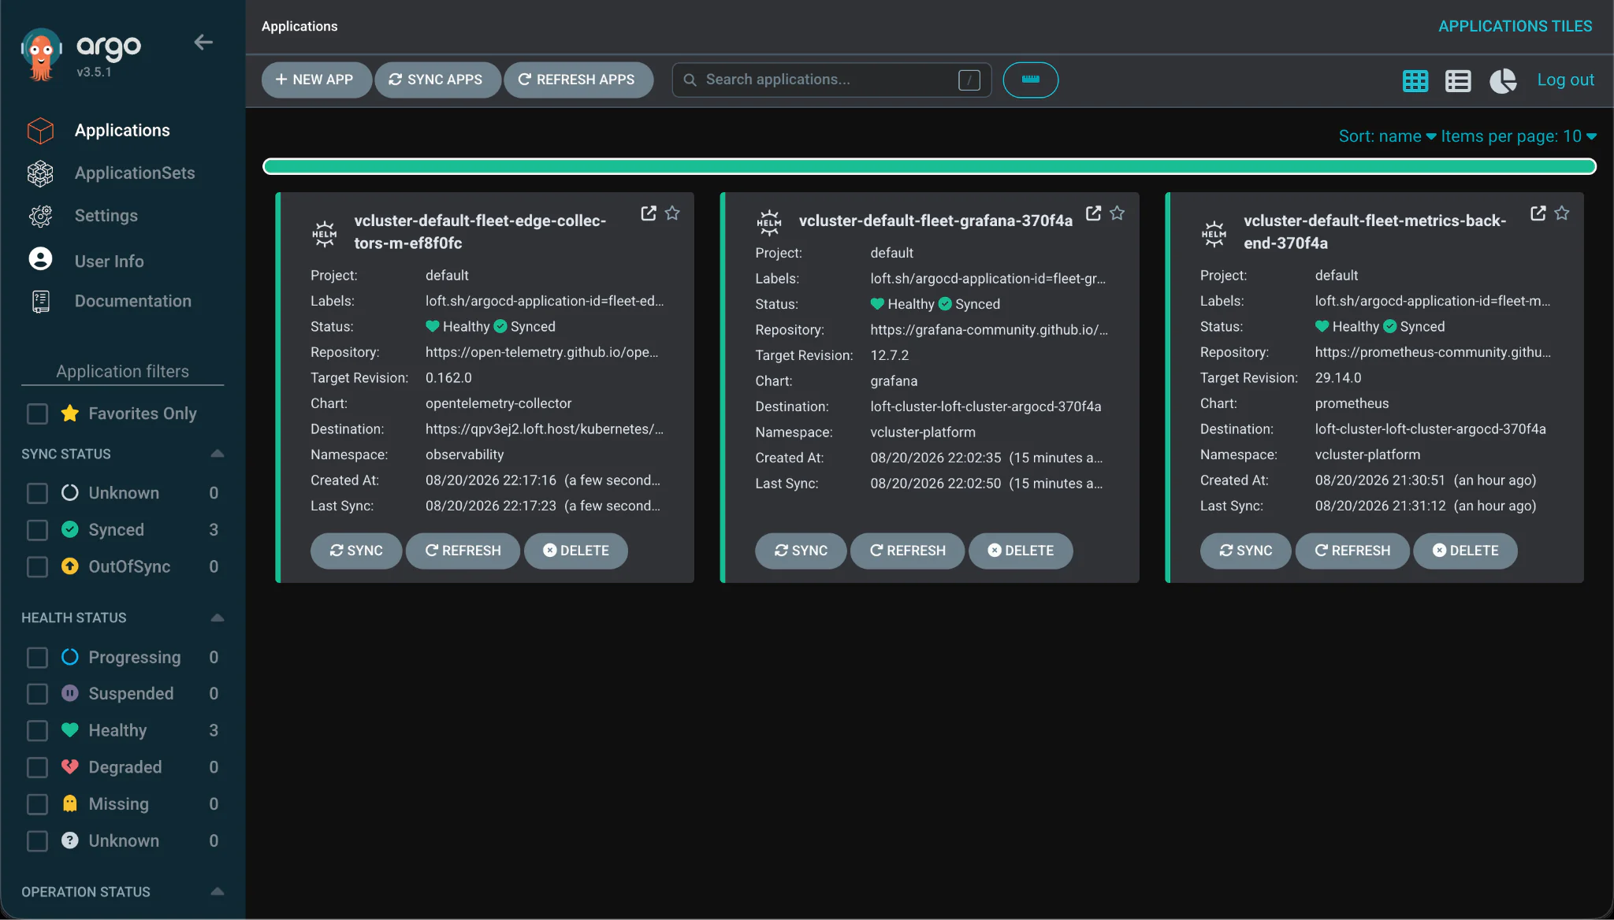Viewport: 1614px width, 920px height.
Task: Collapse sidebar with the back arrow
Action: 203,43
